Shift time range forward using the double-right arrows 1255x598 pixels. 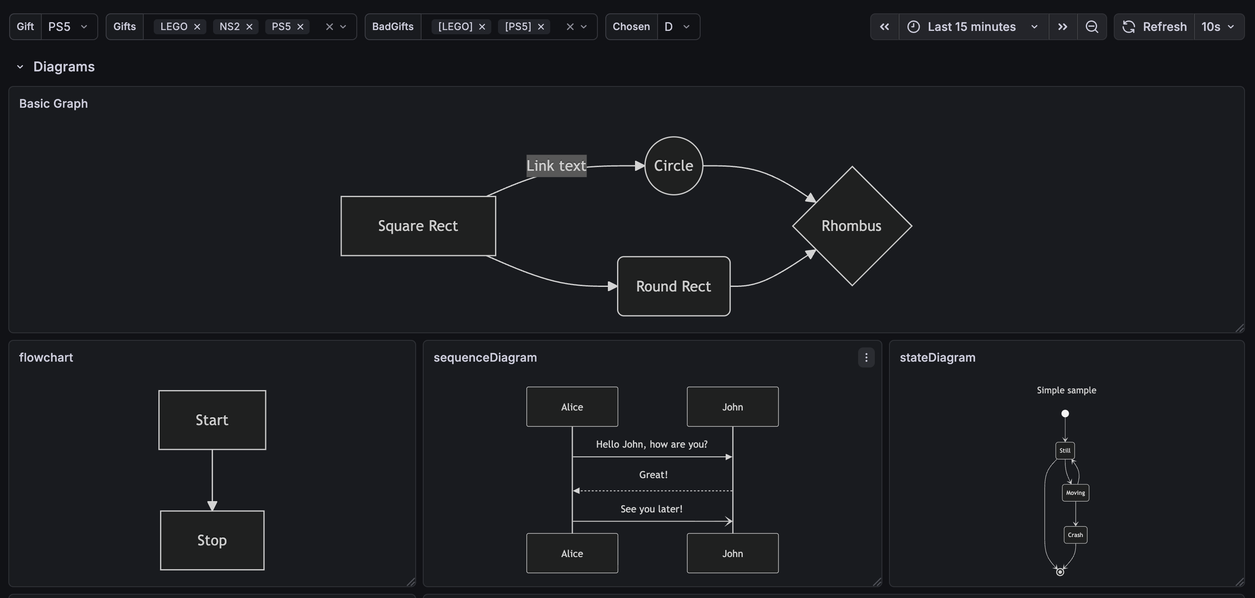point(1063,27)
